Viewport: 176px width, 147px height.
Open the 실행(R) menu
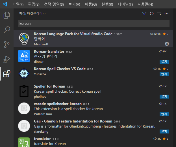(107, 4)
